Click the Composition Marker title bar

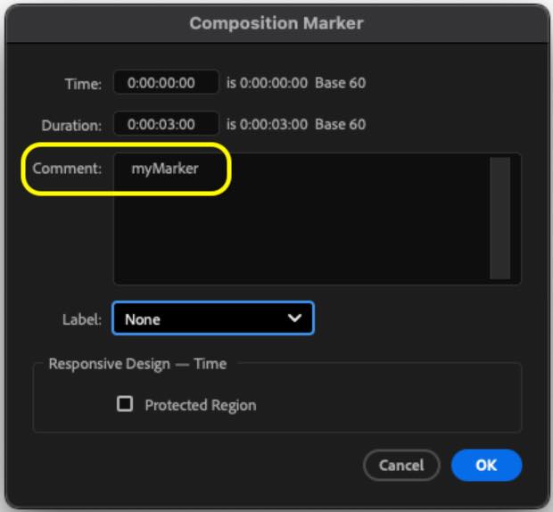click(x=276, y=22)
